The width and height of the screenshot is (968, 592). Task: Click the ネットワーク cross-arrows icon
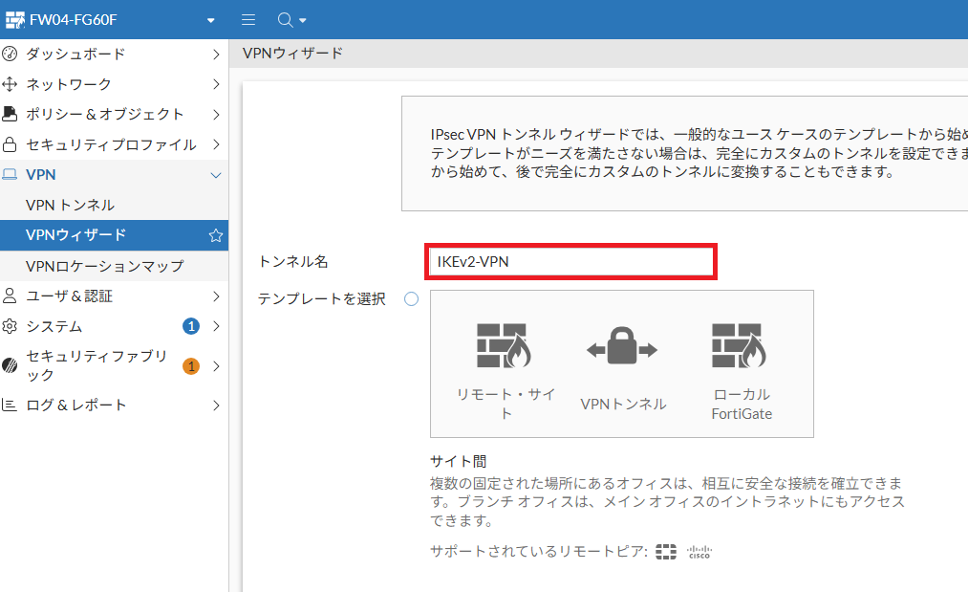10,84
